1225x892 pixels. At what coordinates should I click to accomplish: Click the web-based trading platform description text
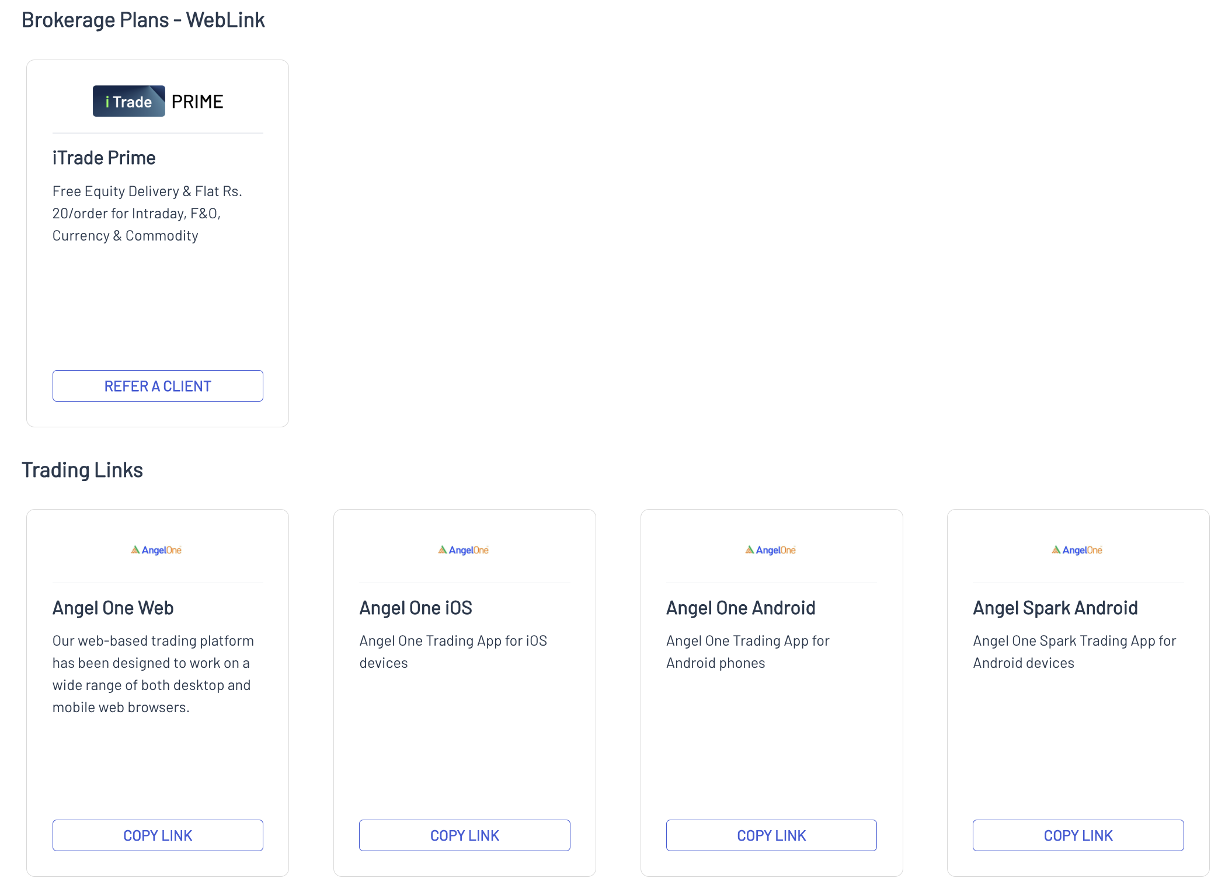pyautogui.click(x=153, y=674)
